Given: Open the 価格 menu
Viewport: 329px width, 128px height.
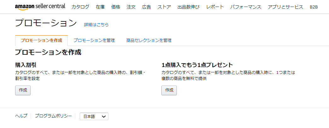Looking at the screenshot, I should tap(116, 7).
